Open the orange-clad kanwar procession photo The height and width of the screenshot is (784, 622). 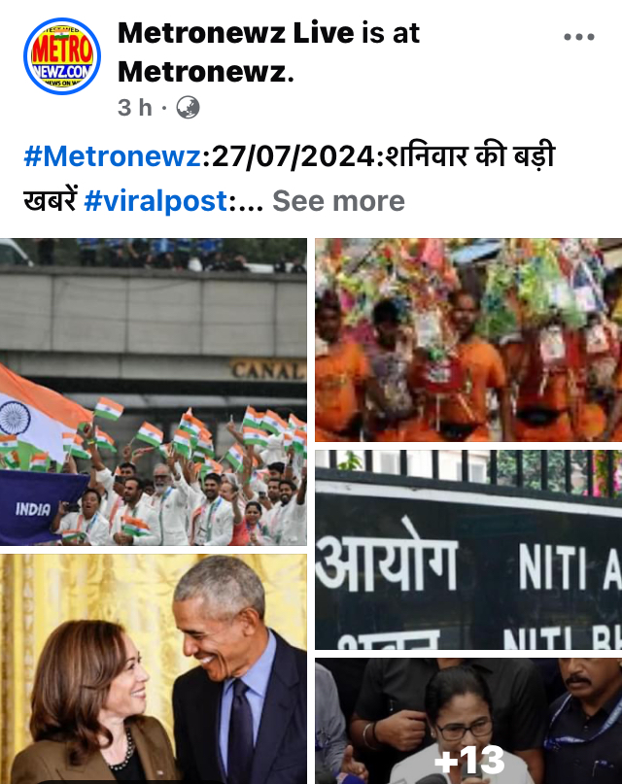coord(468,340)
